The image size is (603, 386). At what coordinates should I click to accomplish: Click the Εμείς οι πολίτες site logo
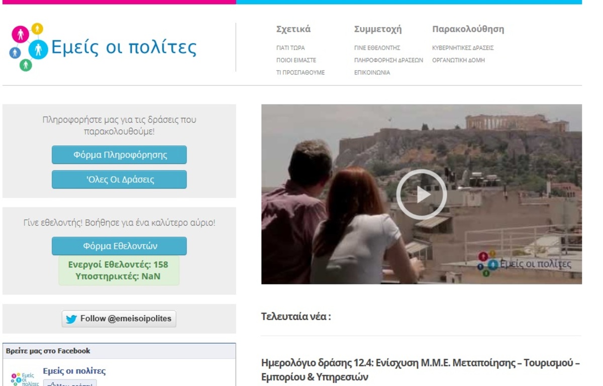click(x=103, y=48)
